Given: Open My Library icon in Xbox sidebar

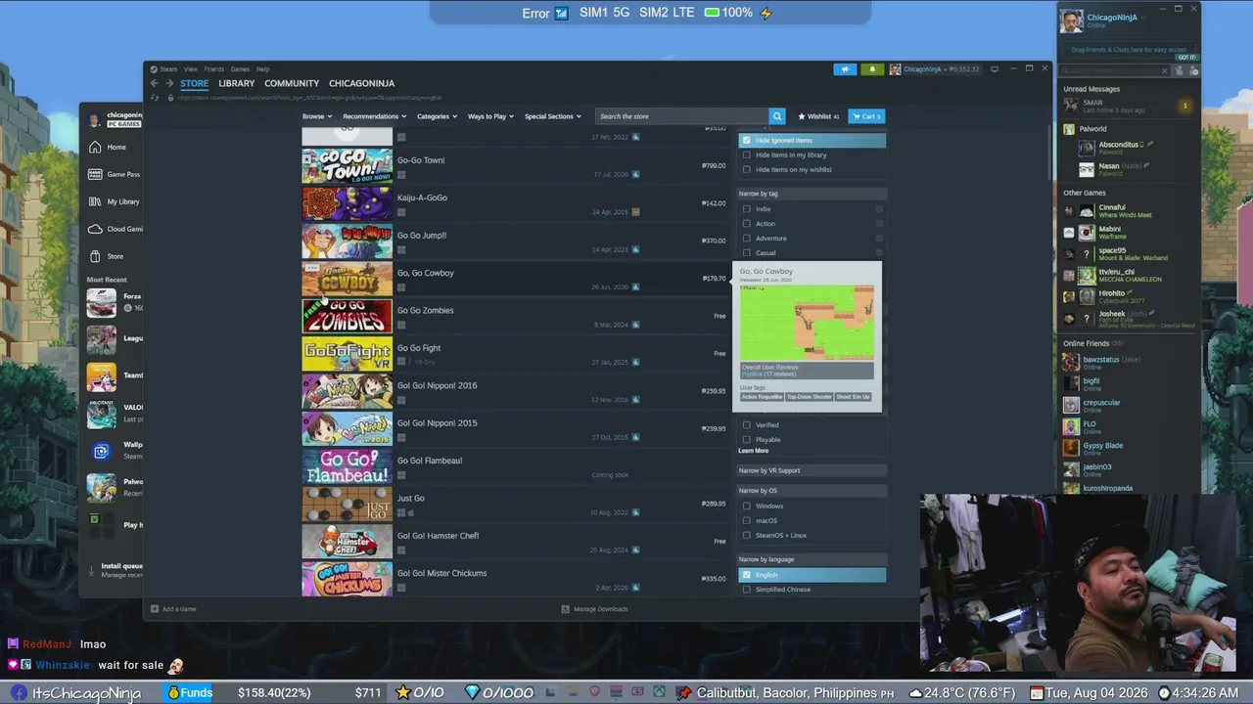Looking at the screenshot, I should pyautogui.click(x=95, y=201).
